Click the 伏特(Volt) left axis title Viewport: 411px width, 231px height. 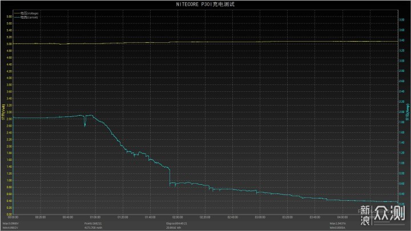click(x=3, y=112)
